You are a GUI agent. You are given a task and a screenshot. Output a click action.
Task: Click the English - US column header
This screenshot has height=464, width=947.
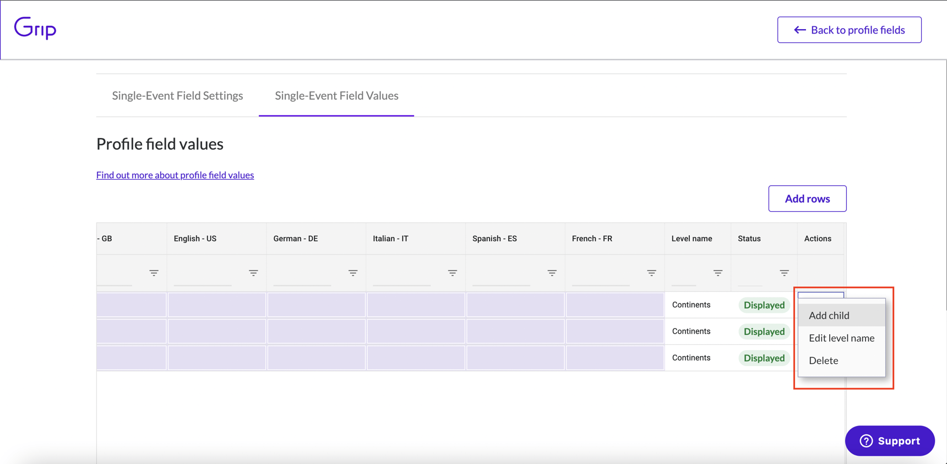tap(217, 239)
